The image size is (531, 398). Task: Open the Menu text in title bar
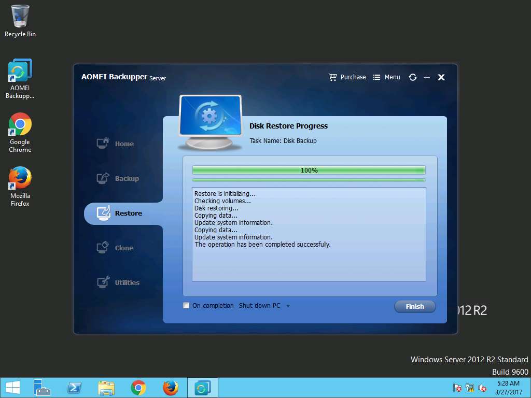tap(392, 77)
